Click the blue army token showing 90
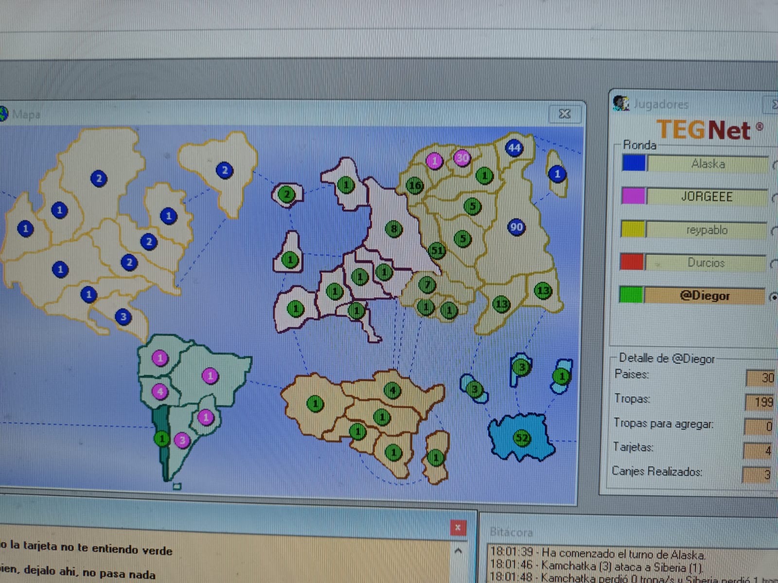The width and height of the screenshot is (778, 583). pyautogui.click(x=516, y=227)
